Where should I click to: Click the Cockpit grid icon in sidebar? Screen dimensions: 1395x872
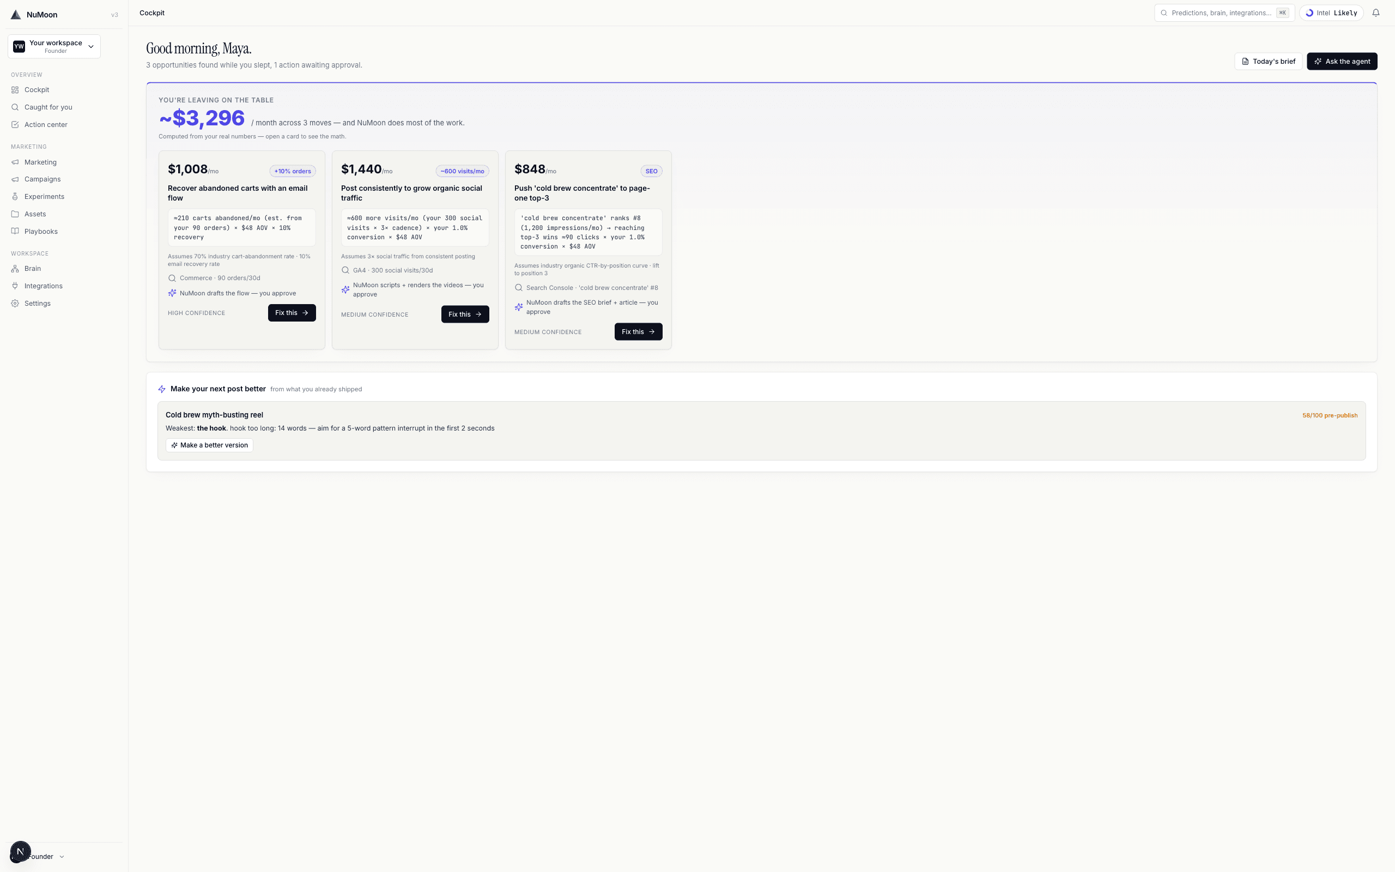tap(15, 90)
